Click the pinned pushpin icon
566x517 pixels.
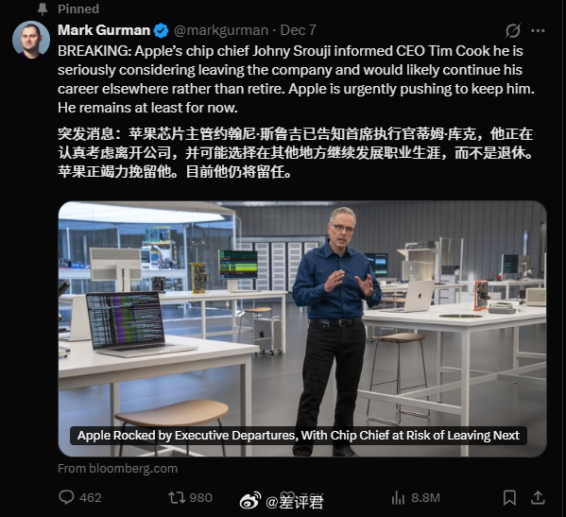(43, 9)
